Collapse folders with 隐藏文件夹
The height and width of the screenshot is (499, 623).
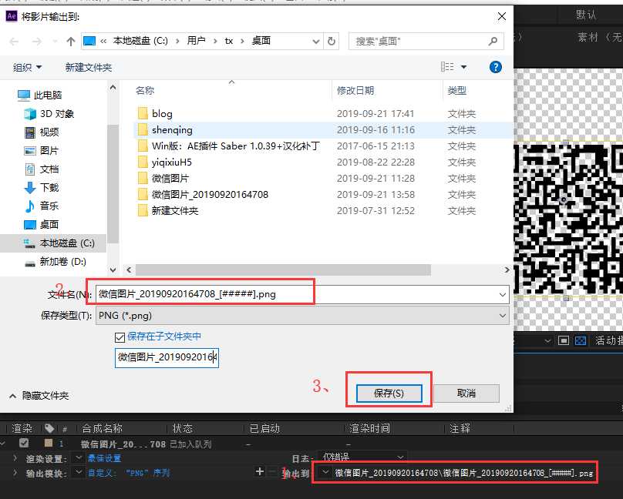[x=39, y=396]
